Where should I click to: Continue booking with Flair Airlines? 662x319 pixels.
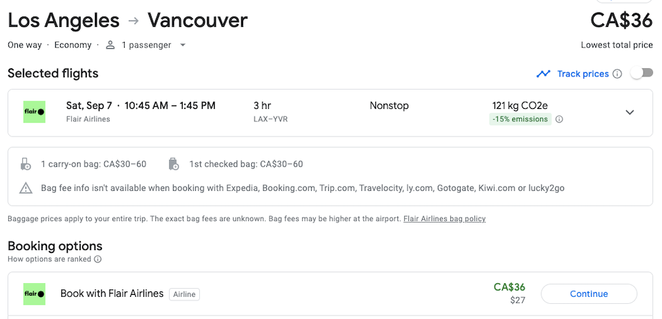pos(588,294)
